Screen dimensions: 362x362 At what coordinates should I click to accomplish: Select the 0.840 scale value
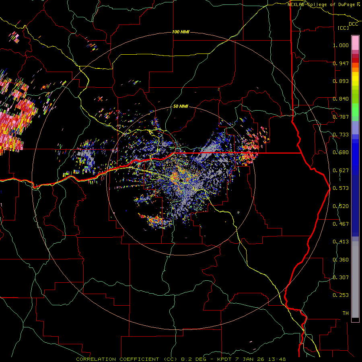tap(341, 99)
